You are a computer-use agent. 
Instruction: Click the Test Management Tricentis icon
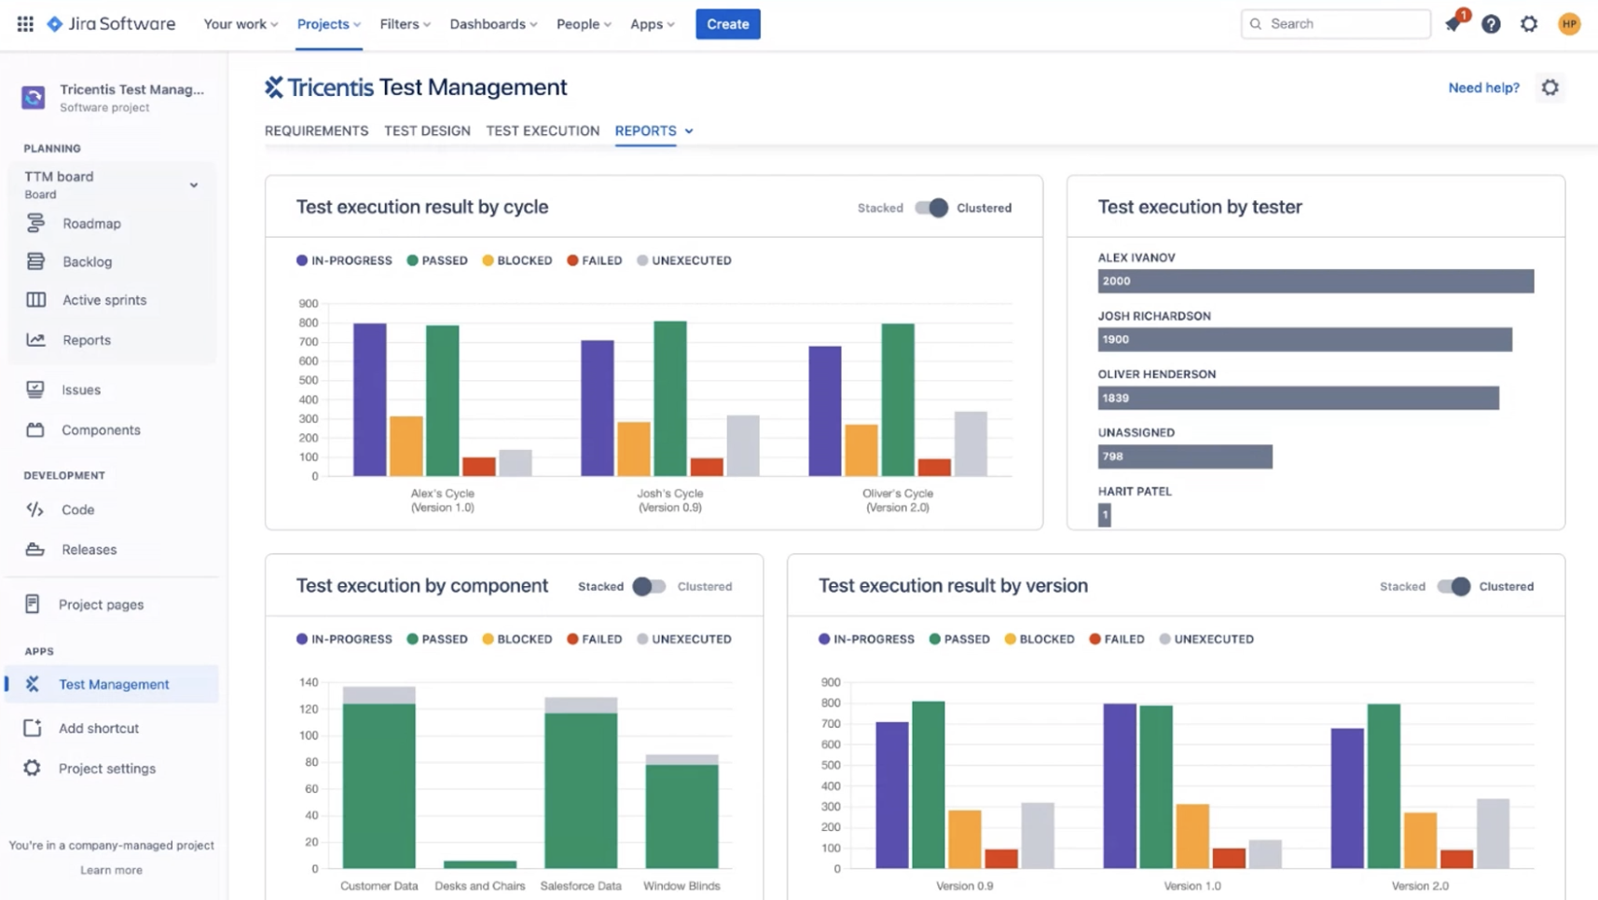pos(33,684)
